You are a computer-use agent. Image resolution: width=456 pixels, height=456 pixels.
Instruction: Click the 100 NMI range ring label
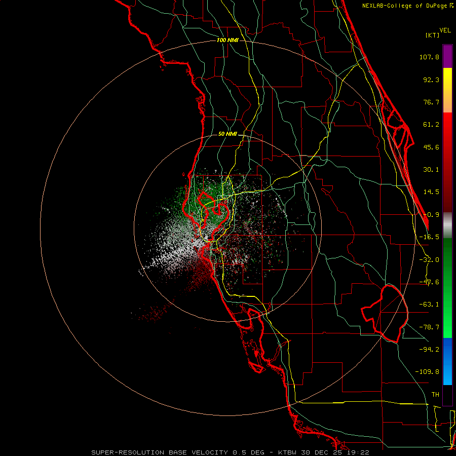[227, 40]
